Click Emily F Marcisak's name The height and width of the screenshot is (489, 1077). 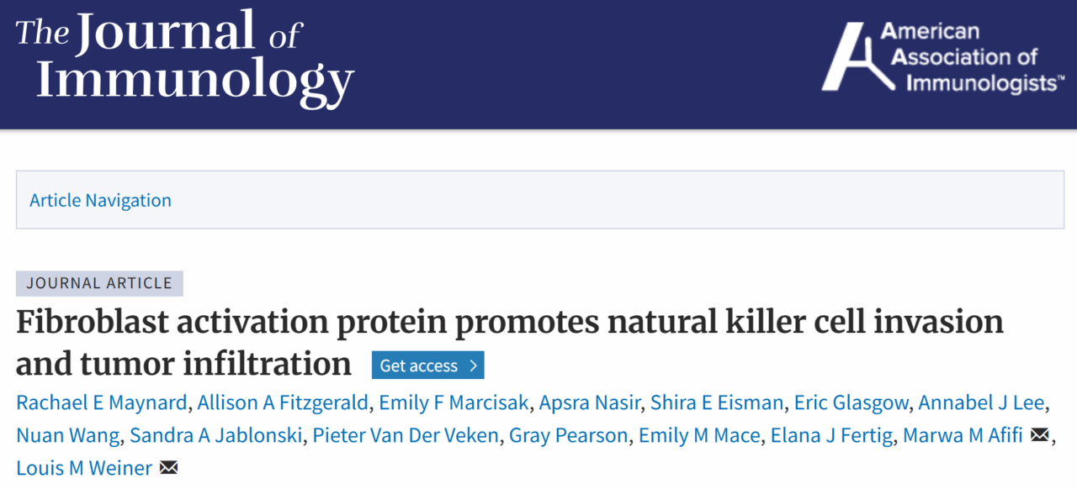[454, 402]
